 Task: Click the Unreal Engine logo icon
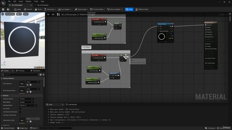click(3, 3)
